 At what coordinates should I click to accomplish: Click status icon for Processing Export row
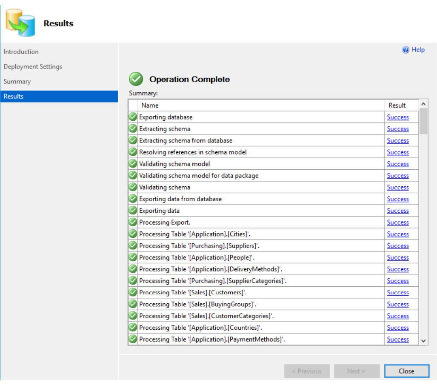pos(133,222)
